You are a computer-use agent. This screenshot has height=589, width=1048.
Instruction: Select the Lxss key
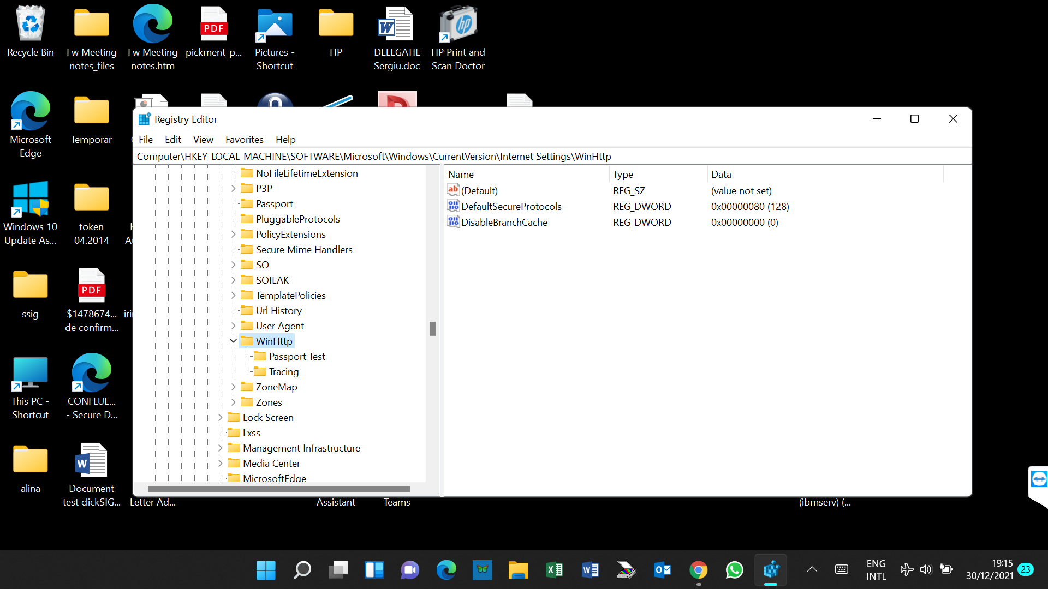[x=251, y=433]
